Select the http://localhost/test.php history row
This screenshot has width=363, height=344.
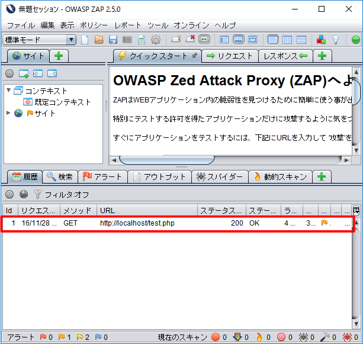click(x=178, y=223)
